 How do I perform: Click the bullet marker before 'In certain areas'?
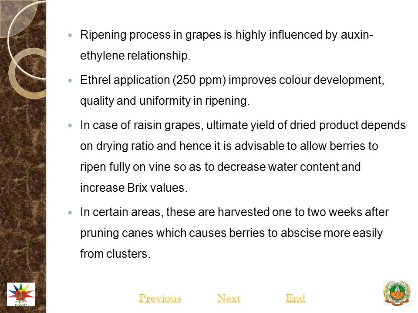pyautogui.click(x=70, y=213)
